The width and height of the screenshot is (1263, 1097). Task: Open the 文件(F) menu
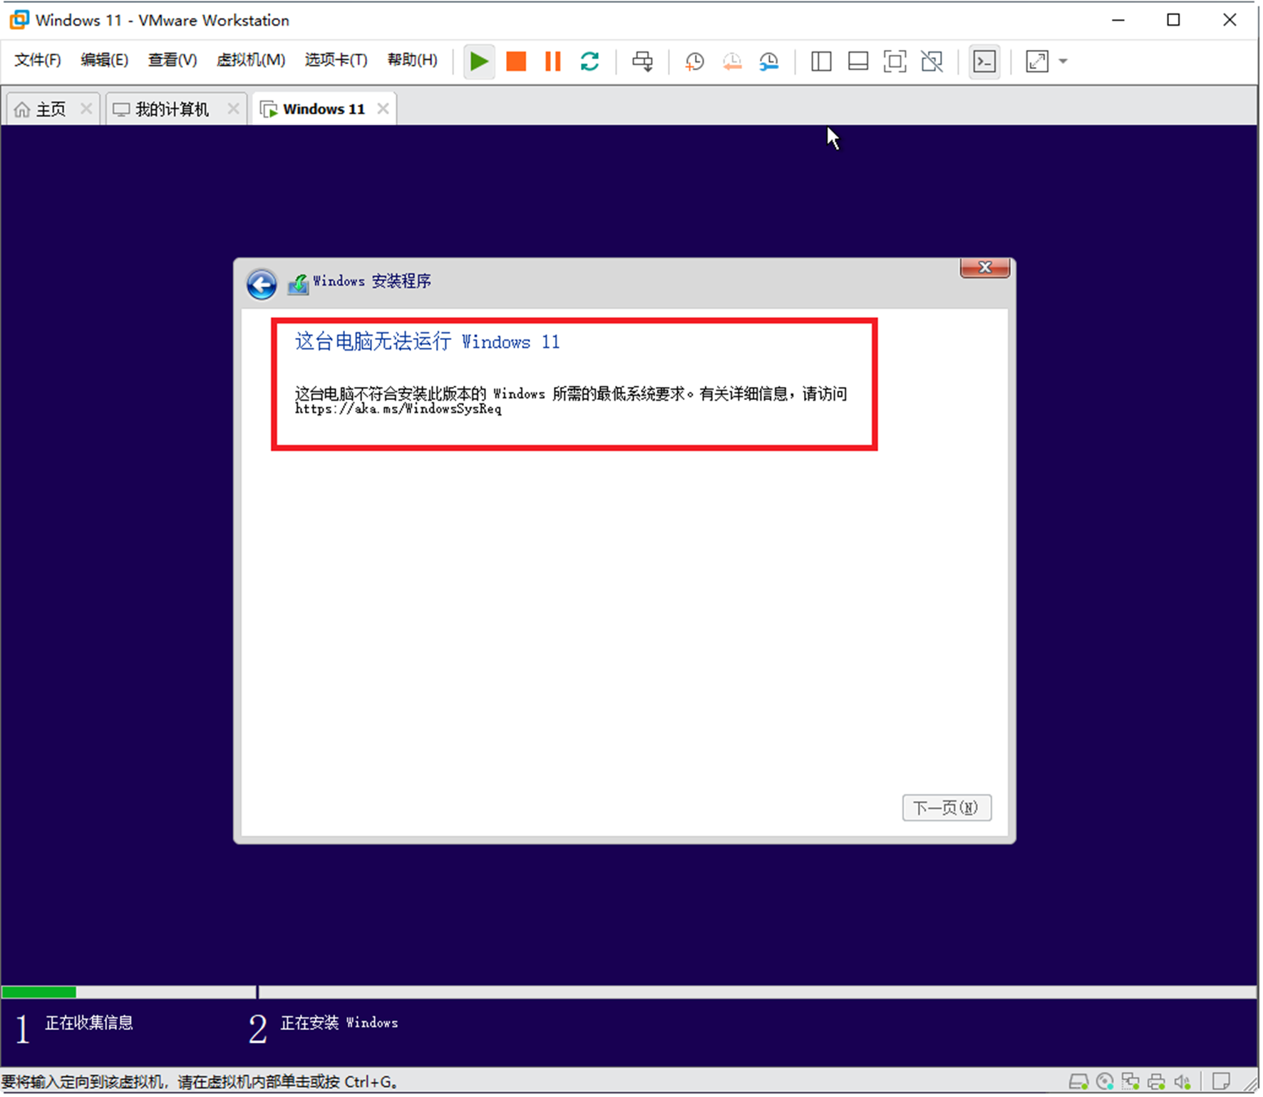click(x=38, y=61)
